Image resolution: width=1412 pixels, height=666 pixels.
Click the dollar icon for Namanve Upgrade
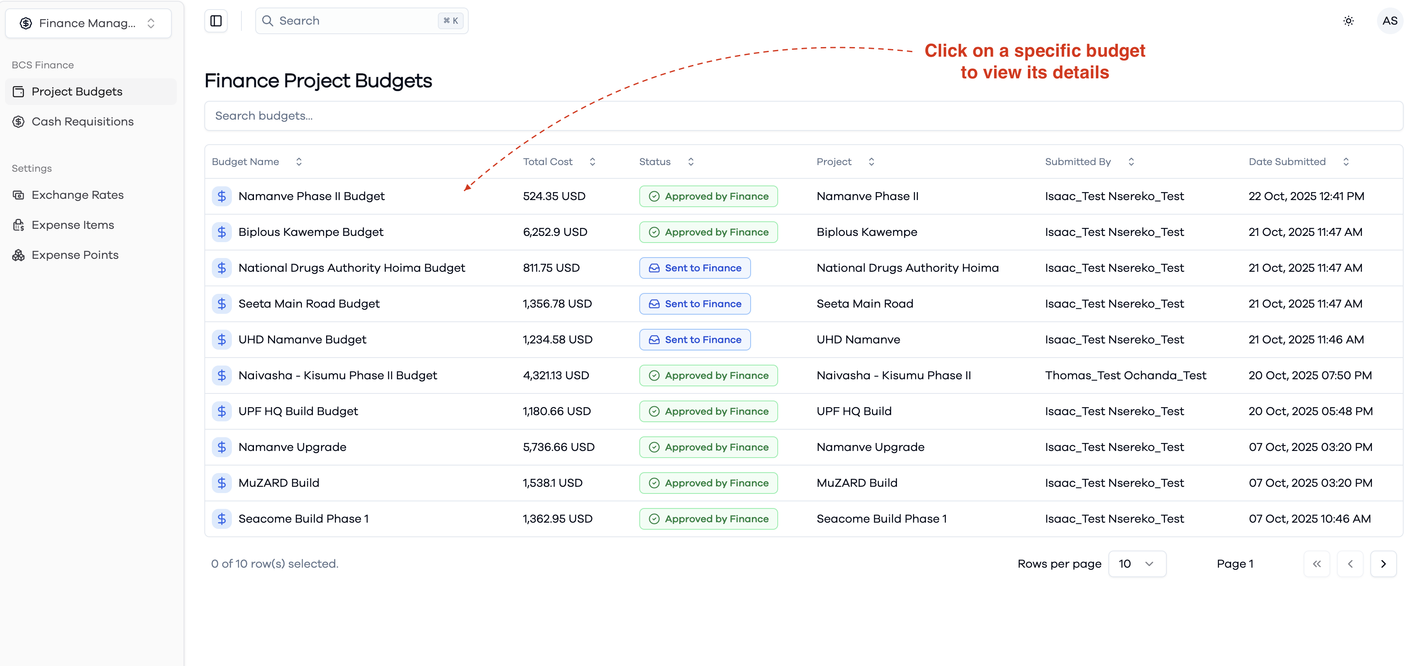tap(221, 448)
